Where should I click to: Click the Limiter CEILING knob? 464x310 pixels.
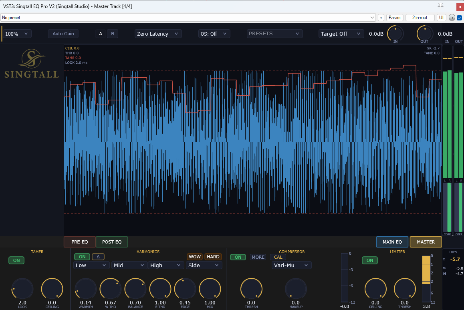(375, 289)
